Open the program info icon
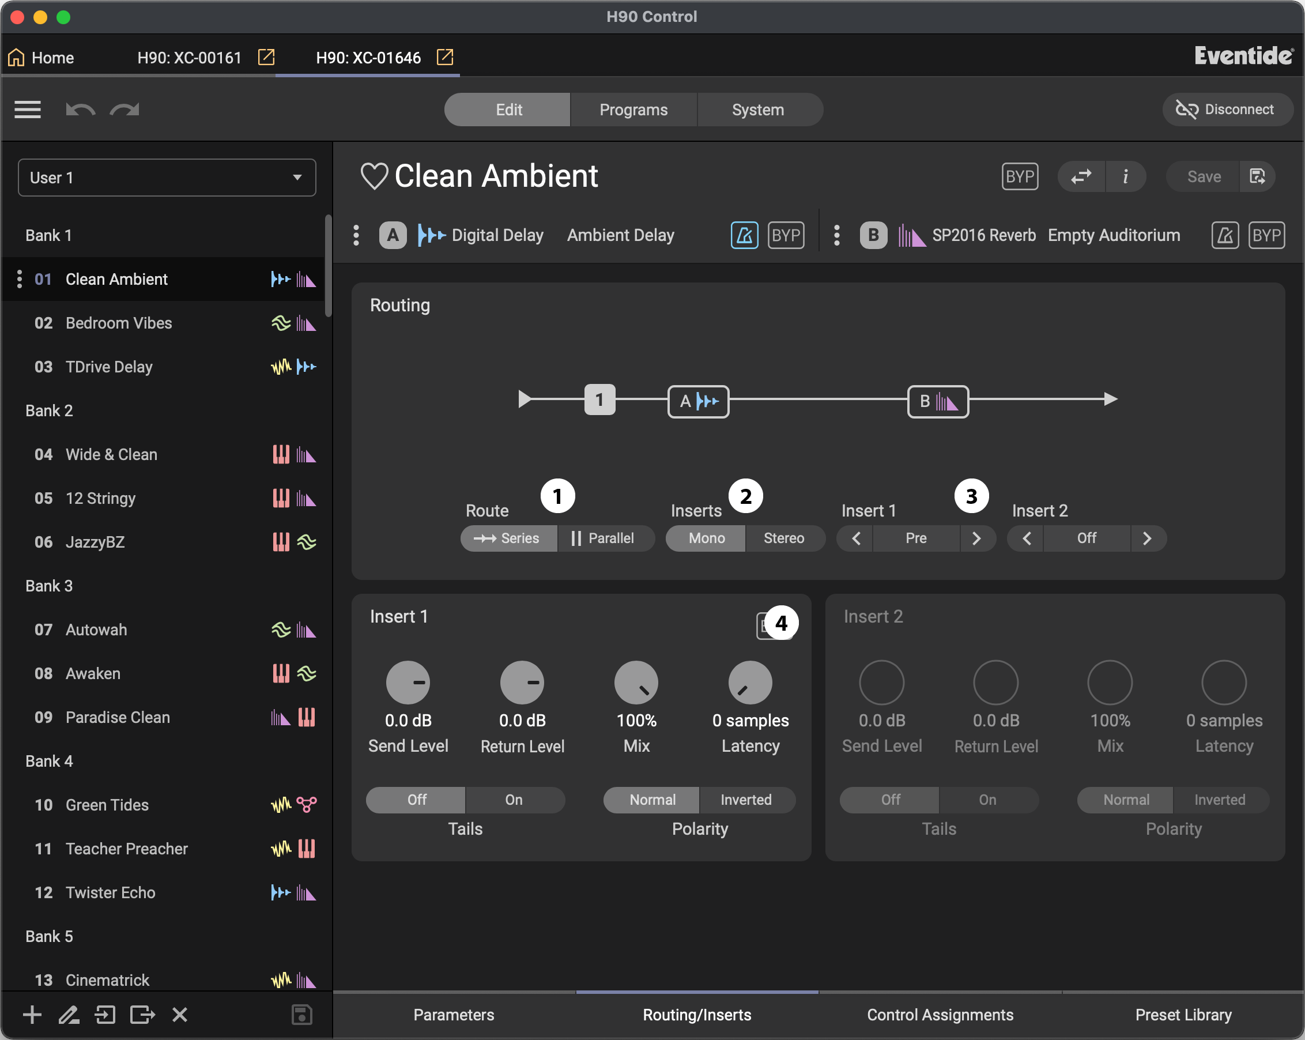Viewport: 1305px width, 1040px height. pos(1125,176)
